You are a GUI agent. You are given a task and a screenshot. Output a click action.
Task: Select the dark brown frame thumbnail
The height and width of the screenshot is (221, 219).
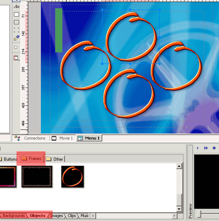click(x=37, y=177)
